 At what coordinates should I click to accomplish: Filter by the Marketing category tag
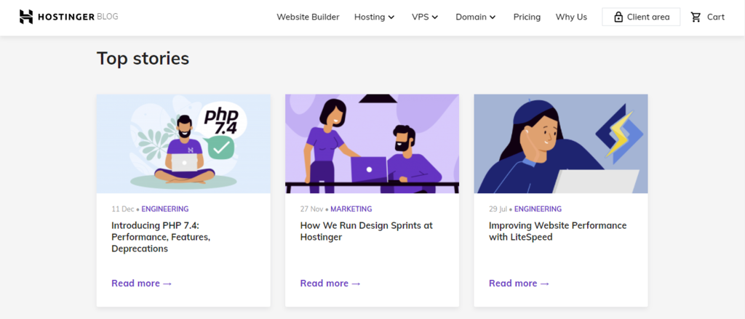[351, 209]
